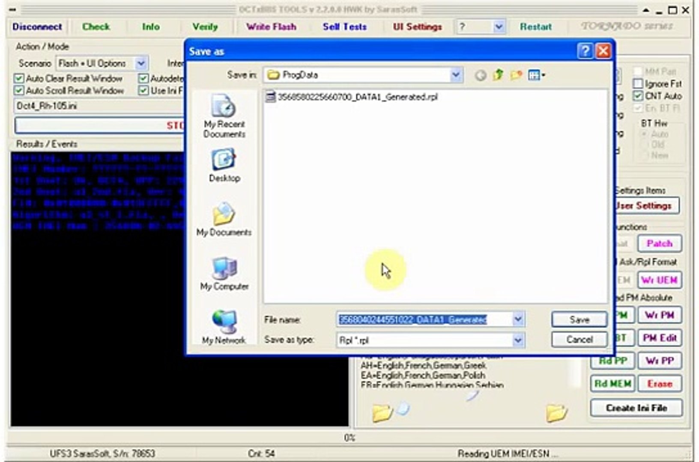Click Restart in the main toolbar
This screenshot has height=462, width=699.
pyautogui.click(x=536, y=27)
